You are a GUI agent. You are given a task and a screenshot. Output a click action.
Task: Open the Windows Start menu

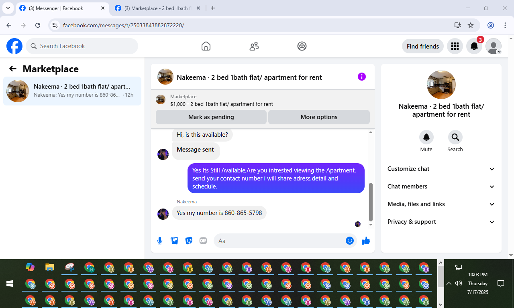10,284
